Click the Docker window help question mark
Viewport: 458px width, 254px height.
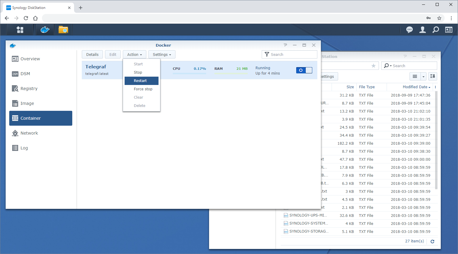coord(285,45)
